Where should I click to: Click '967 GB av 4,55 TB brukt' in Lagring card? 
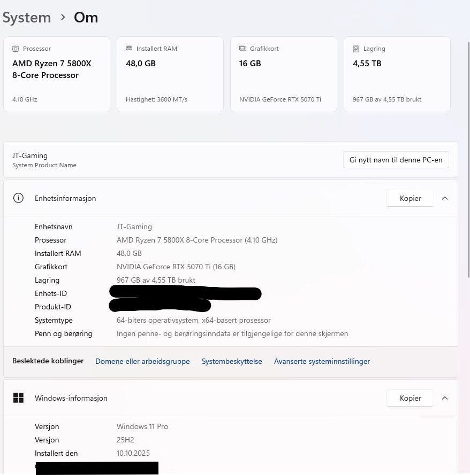pos(387,99)
